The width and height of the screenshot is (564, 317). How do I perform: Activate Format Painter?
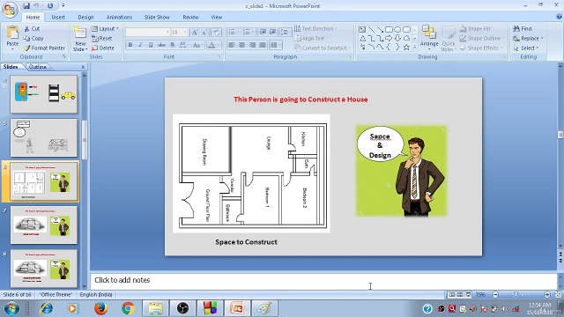(45, 48)
